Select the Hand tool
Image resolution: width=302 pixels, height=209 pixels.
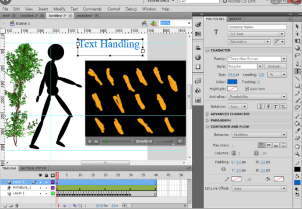[297, 146]
